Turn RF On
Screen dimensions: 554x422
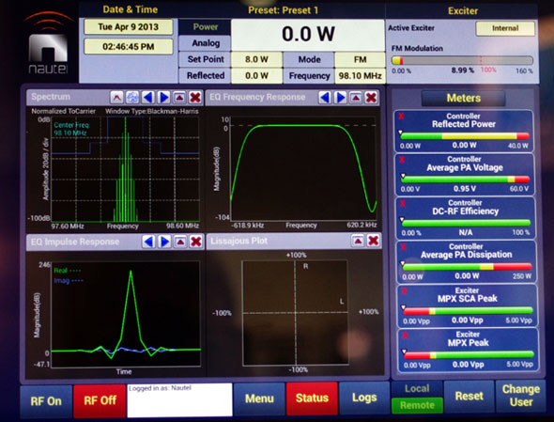46,401
